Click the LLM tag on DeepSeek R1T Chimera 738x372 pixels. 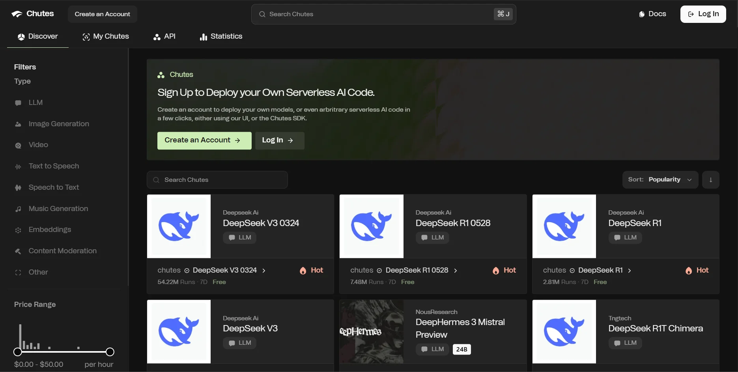pyautogui.click(x=625, y=343)
